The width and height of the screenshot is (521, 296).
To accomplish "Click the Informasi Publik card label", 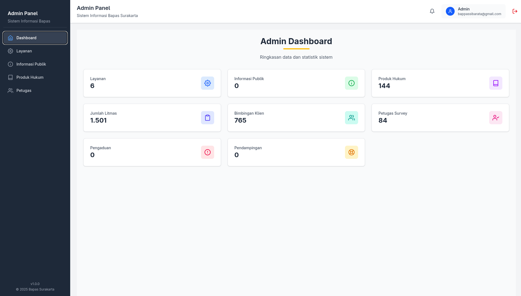I will pyautogui.click(x=249, y=79).
